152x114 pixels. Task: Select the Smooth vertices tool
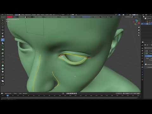(x=3, y=72)
